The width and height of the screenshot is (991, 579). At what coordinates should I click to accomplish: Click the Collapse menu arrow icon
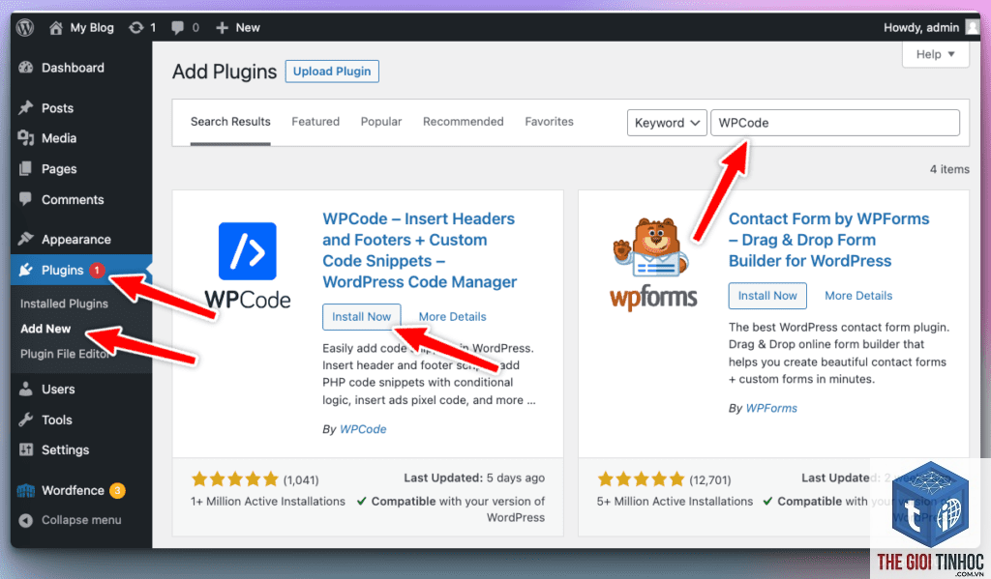26,520
